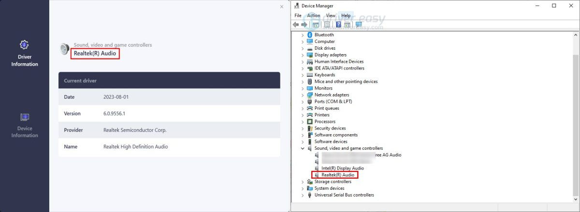This screenshot has width=580, height=212.
Task: Select the Display adapters category icon
Action: [x=310, y=55]
